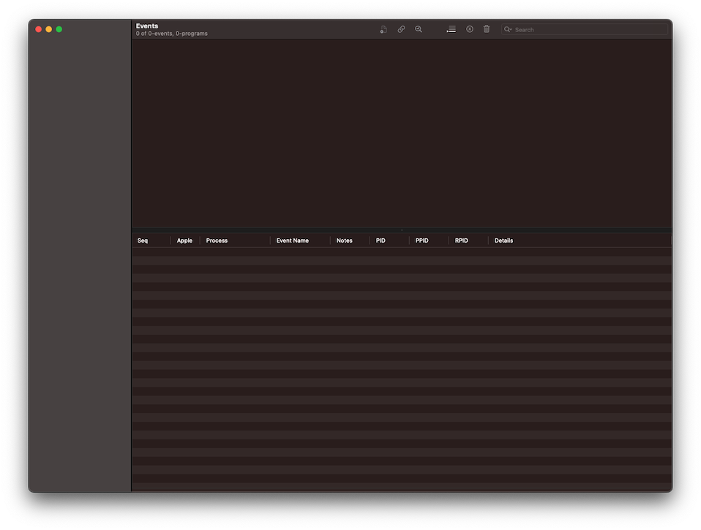701x530 pixels.
Task: Click the '0 of 0-events, 0-programs' status text
Action: pos(172,34)
